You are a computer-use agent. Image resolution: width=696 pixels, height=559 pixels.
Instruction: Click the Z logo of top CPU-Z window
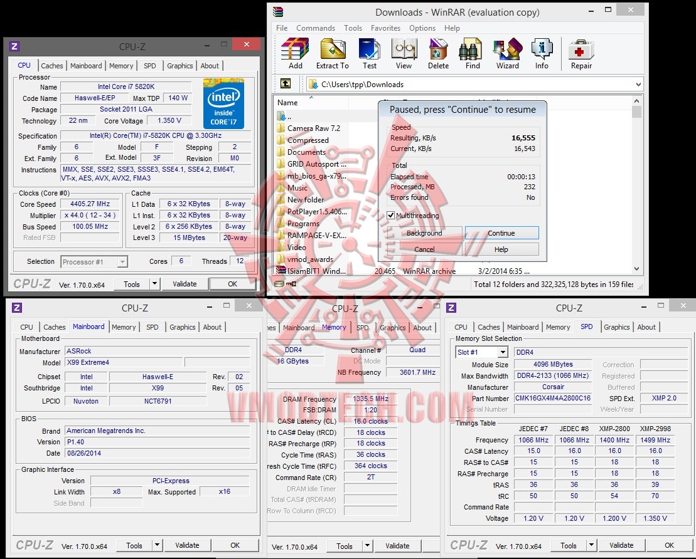[14, 46]
